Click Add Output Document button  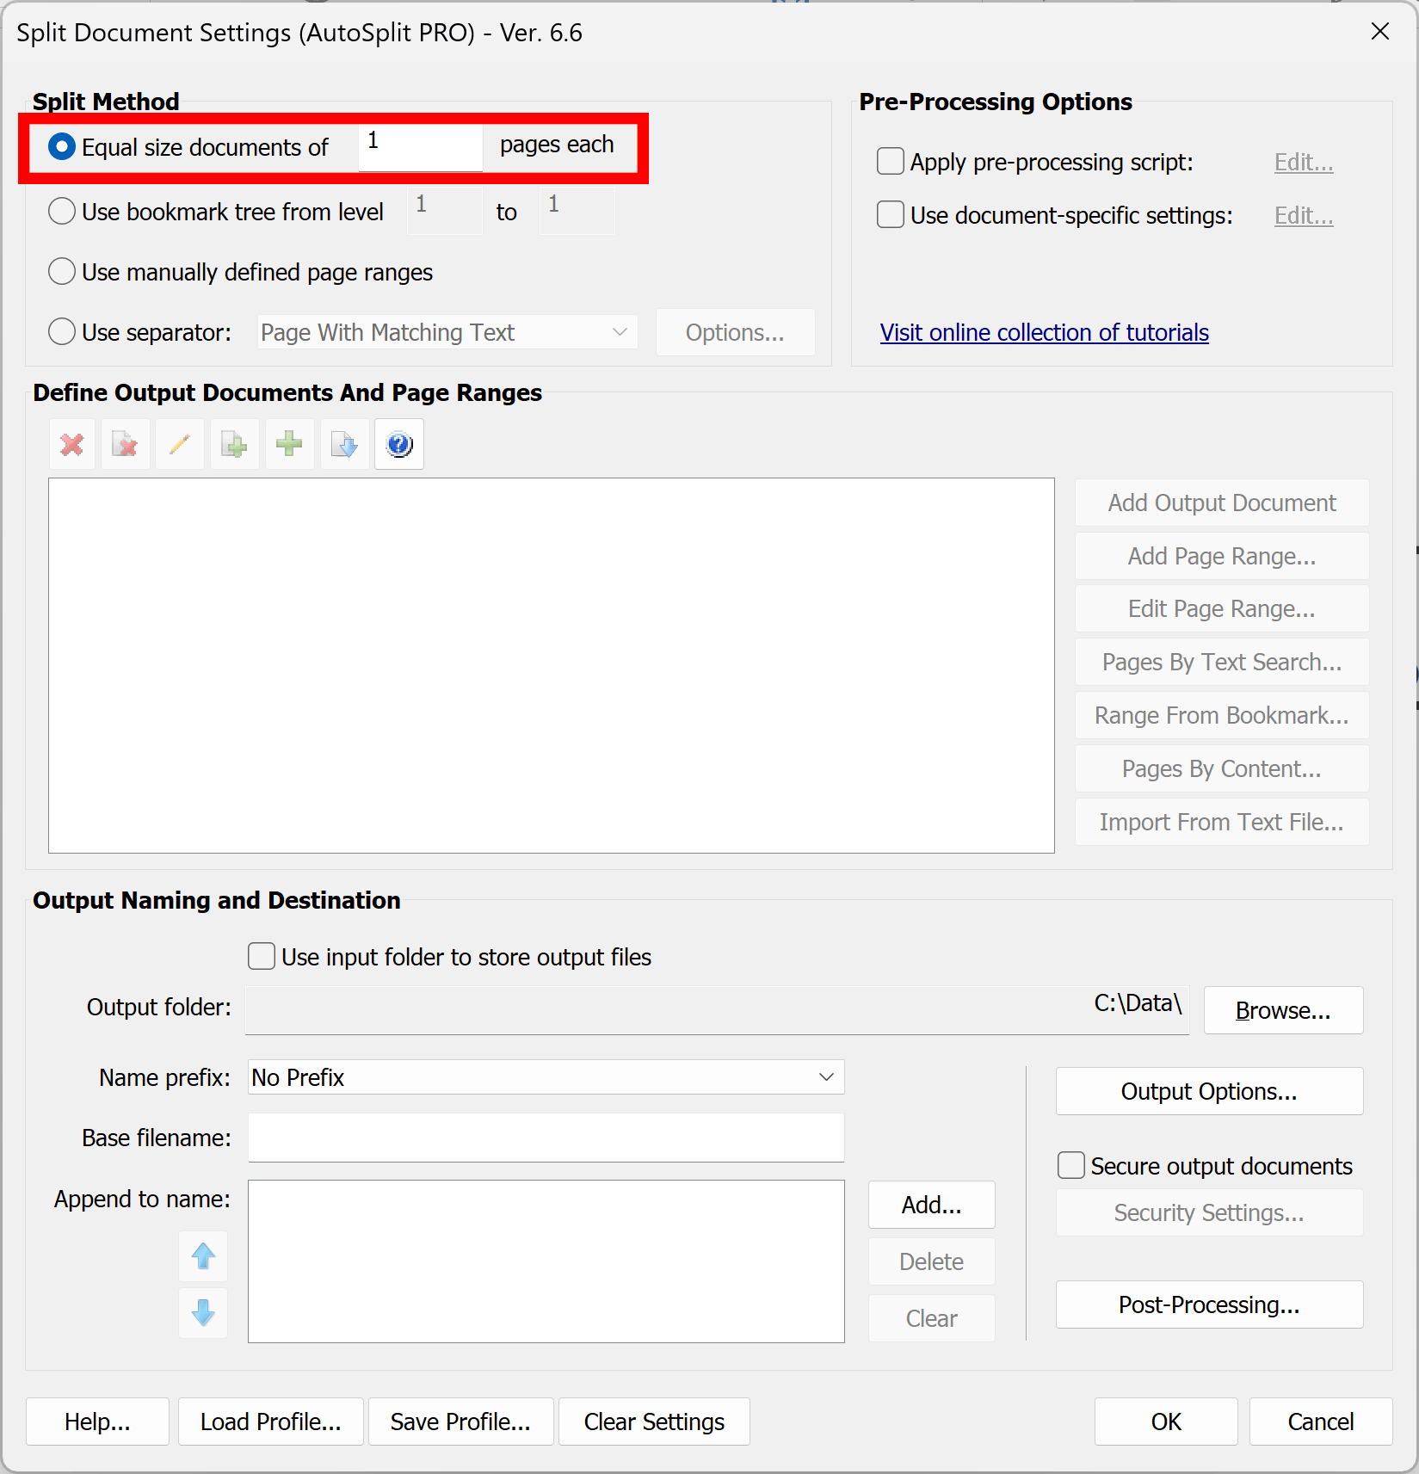point(1222,503)
